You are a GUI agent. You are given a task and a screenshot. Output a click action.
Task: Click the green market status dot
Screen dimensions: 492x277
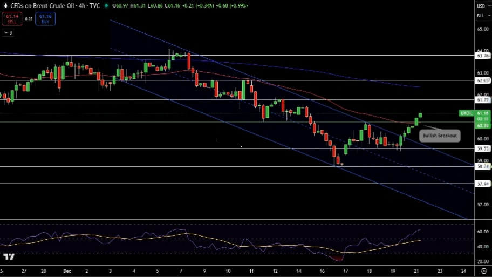pyautogui.click(x=106, y=5)
